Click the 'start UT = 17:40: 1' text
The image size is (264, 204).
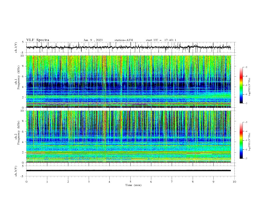coord(161,40)
